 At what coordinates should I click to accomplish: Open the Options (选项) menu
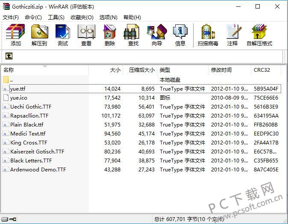(x=109, y=18)
